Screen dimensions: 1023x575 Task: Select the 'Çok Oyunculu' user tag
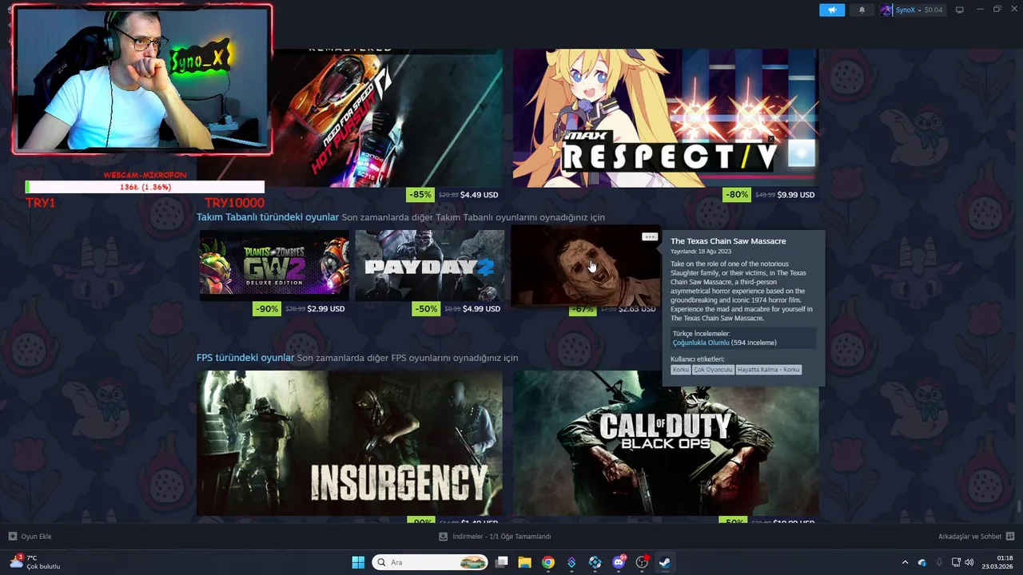(713, 370)
